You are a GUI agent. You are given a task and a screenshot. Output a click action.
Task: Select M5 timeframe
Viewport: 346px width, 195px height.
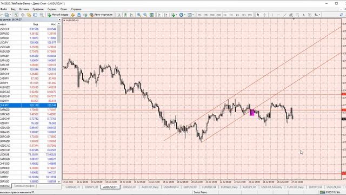pos(206,15)
